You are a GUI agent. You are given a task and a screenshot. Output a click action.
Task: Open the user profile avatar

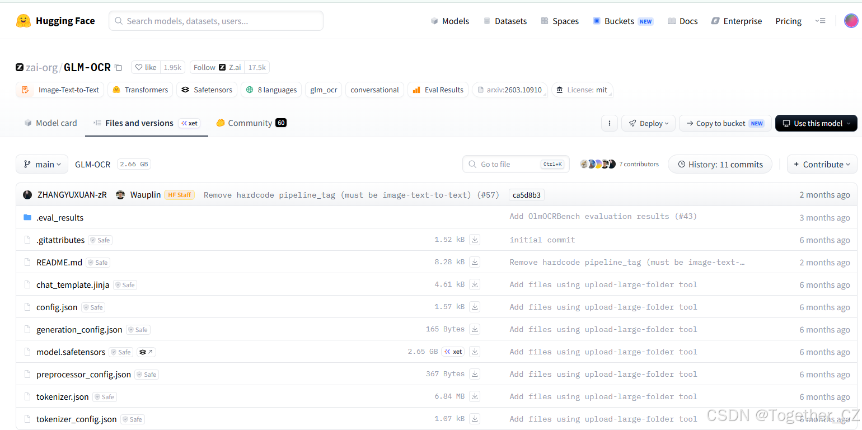pyautogui.click(x=851, y=21)
